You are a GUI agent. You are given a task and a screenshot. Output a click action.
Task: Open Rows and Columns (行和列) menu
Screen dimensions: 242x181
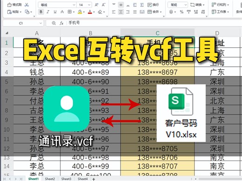pyautogui.click(x=220, y=5)
